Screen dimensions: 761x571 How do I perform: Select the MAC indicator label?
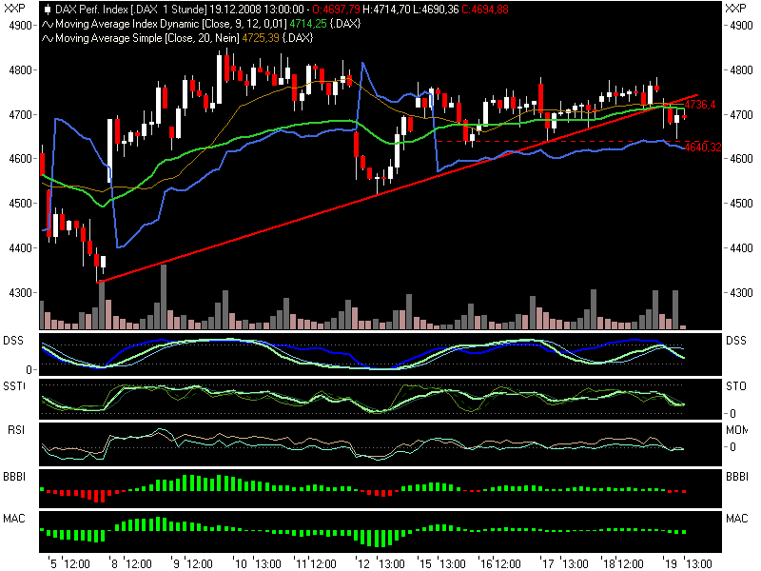(x=13, y=518)
